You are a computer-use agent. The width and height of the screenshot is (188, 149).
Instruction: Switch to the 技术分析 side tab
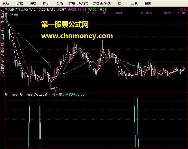3,33
